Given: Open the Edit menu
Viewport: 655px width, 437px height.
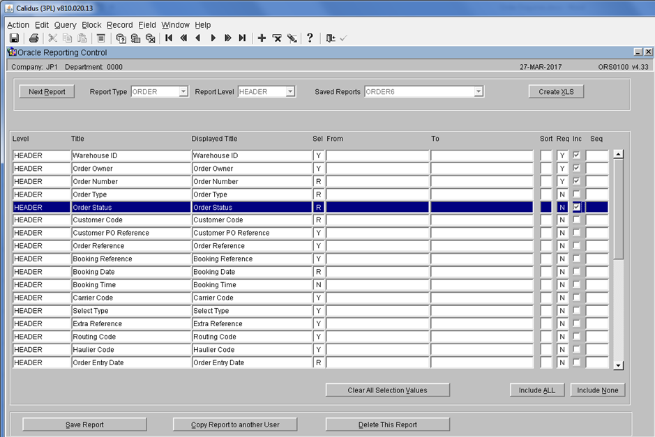Looking at the screenshot, I should click(x=41, y=25).
